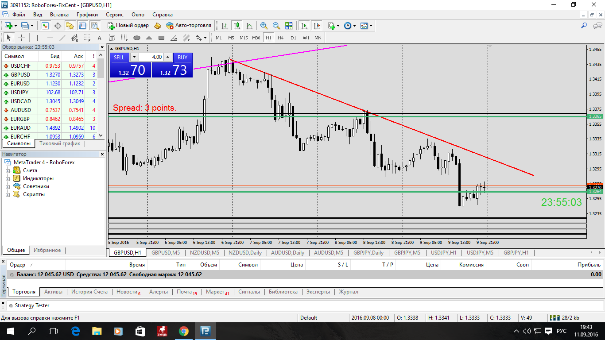Screen dimensions: 605x340
Task: Enable candlestick chart display mode
Action: coord(237,26)
